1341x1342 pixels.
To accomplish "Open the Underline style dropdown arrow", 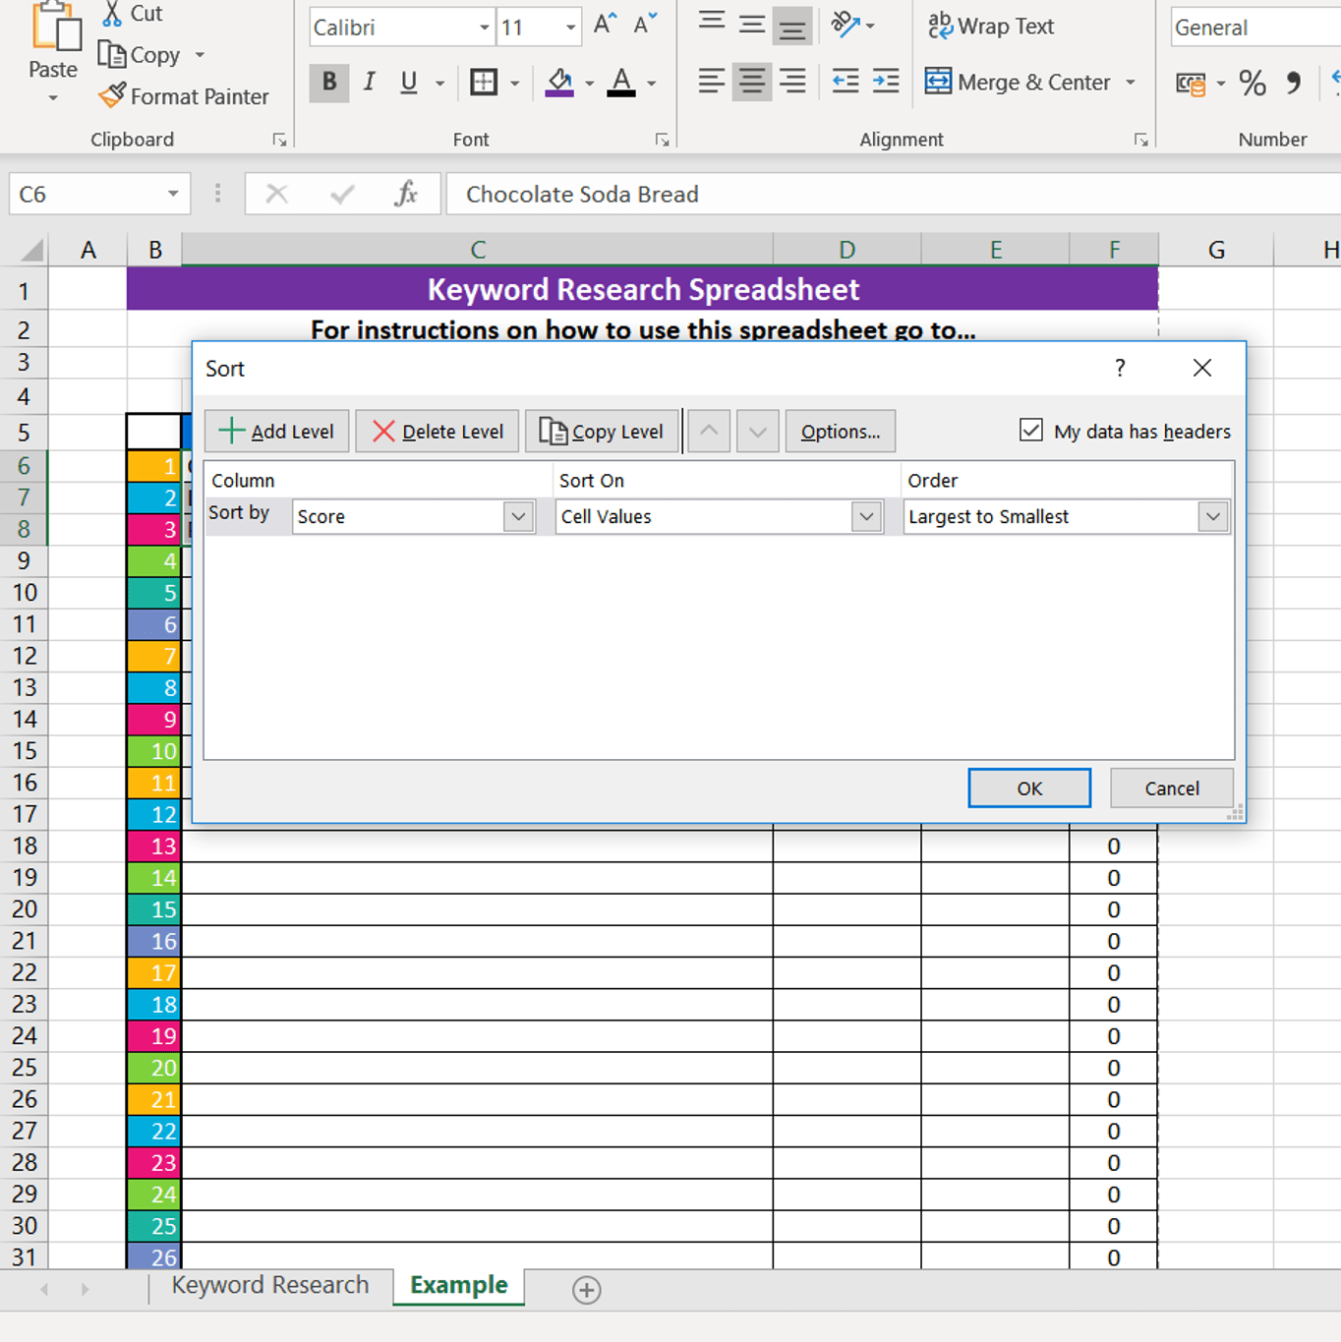I will 439,83.
